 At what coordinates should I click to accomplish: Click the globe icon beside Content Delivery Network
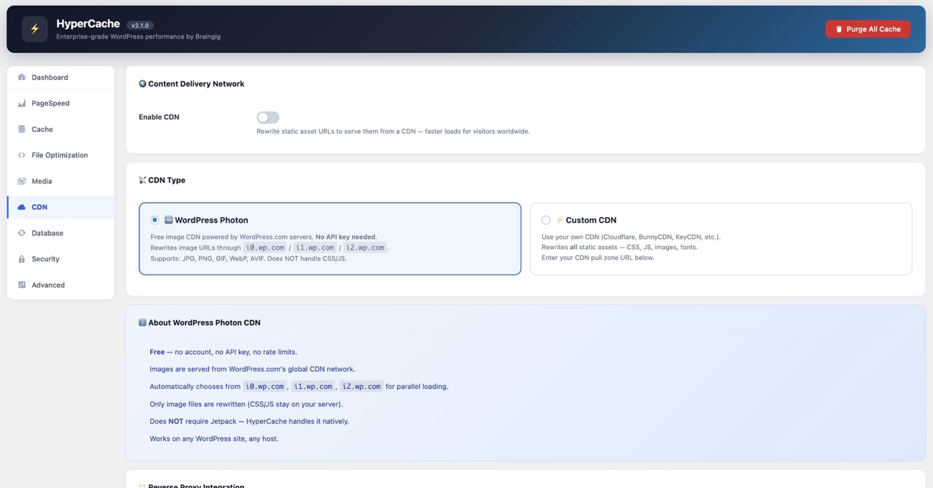(143, 84)
